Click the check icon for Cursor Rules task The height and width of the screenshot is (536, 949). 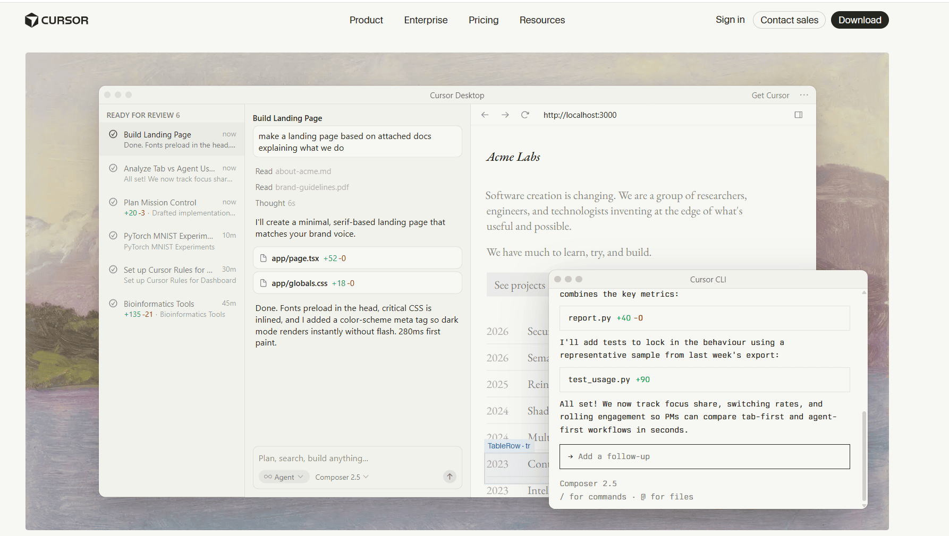(113, 270)
